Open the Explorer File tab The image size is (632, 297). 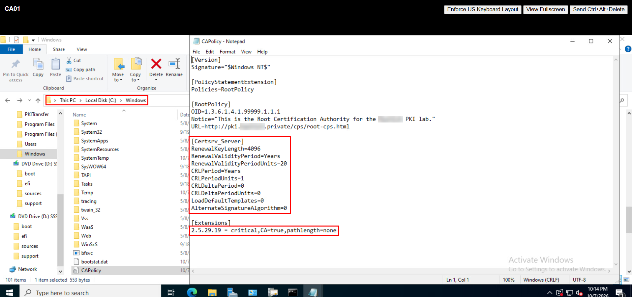pyautogui.click(x=11, y=49)
